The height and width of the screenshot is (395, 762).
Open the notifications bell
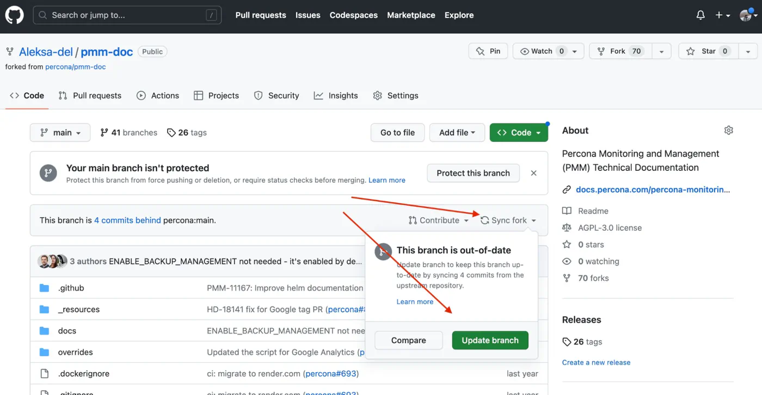pyautogui.click(x=700, y=15)
